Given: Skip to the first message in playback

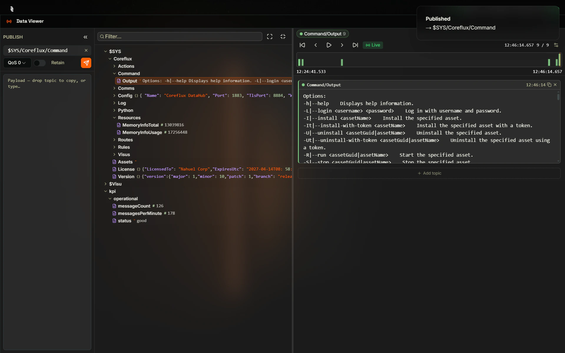Looking at the screenshot, I should [302, 45].
